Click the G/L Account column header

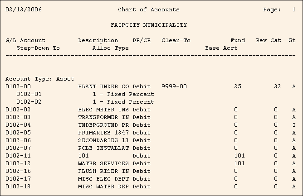pyautogui.click(x=25, y=40)
